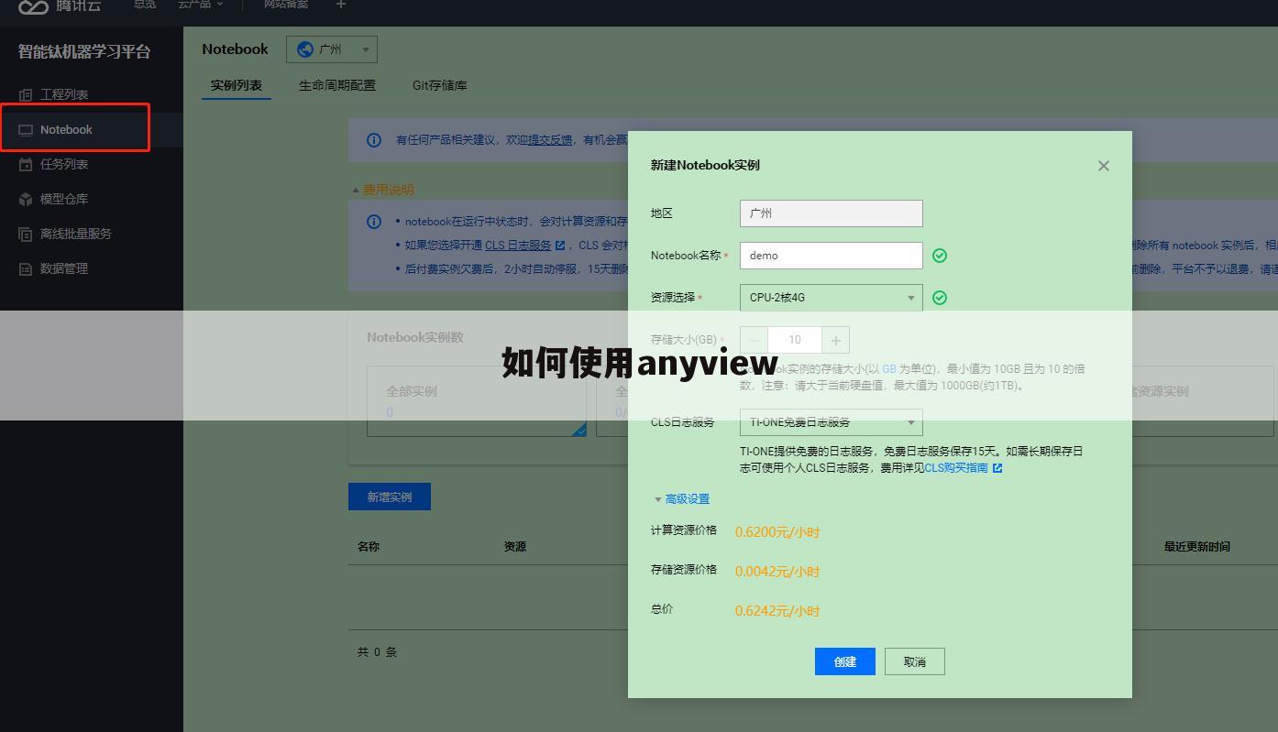Open 总览 in the top navigation
Screen dimensions: 1278x732
click(x=145, y=5)
